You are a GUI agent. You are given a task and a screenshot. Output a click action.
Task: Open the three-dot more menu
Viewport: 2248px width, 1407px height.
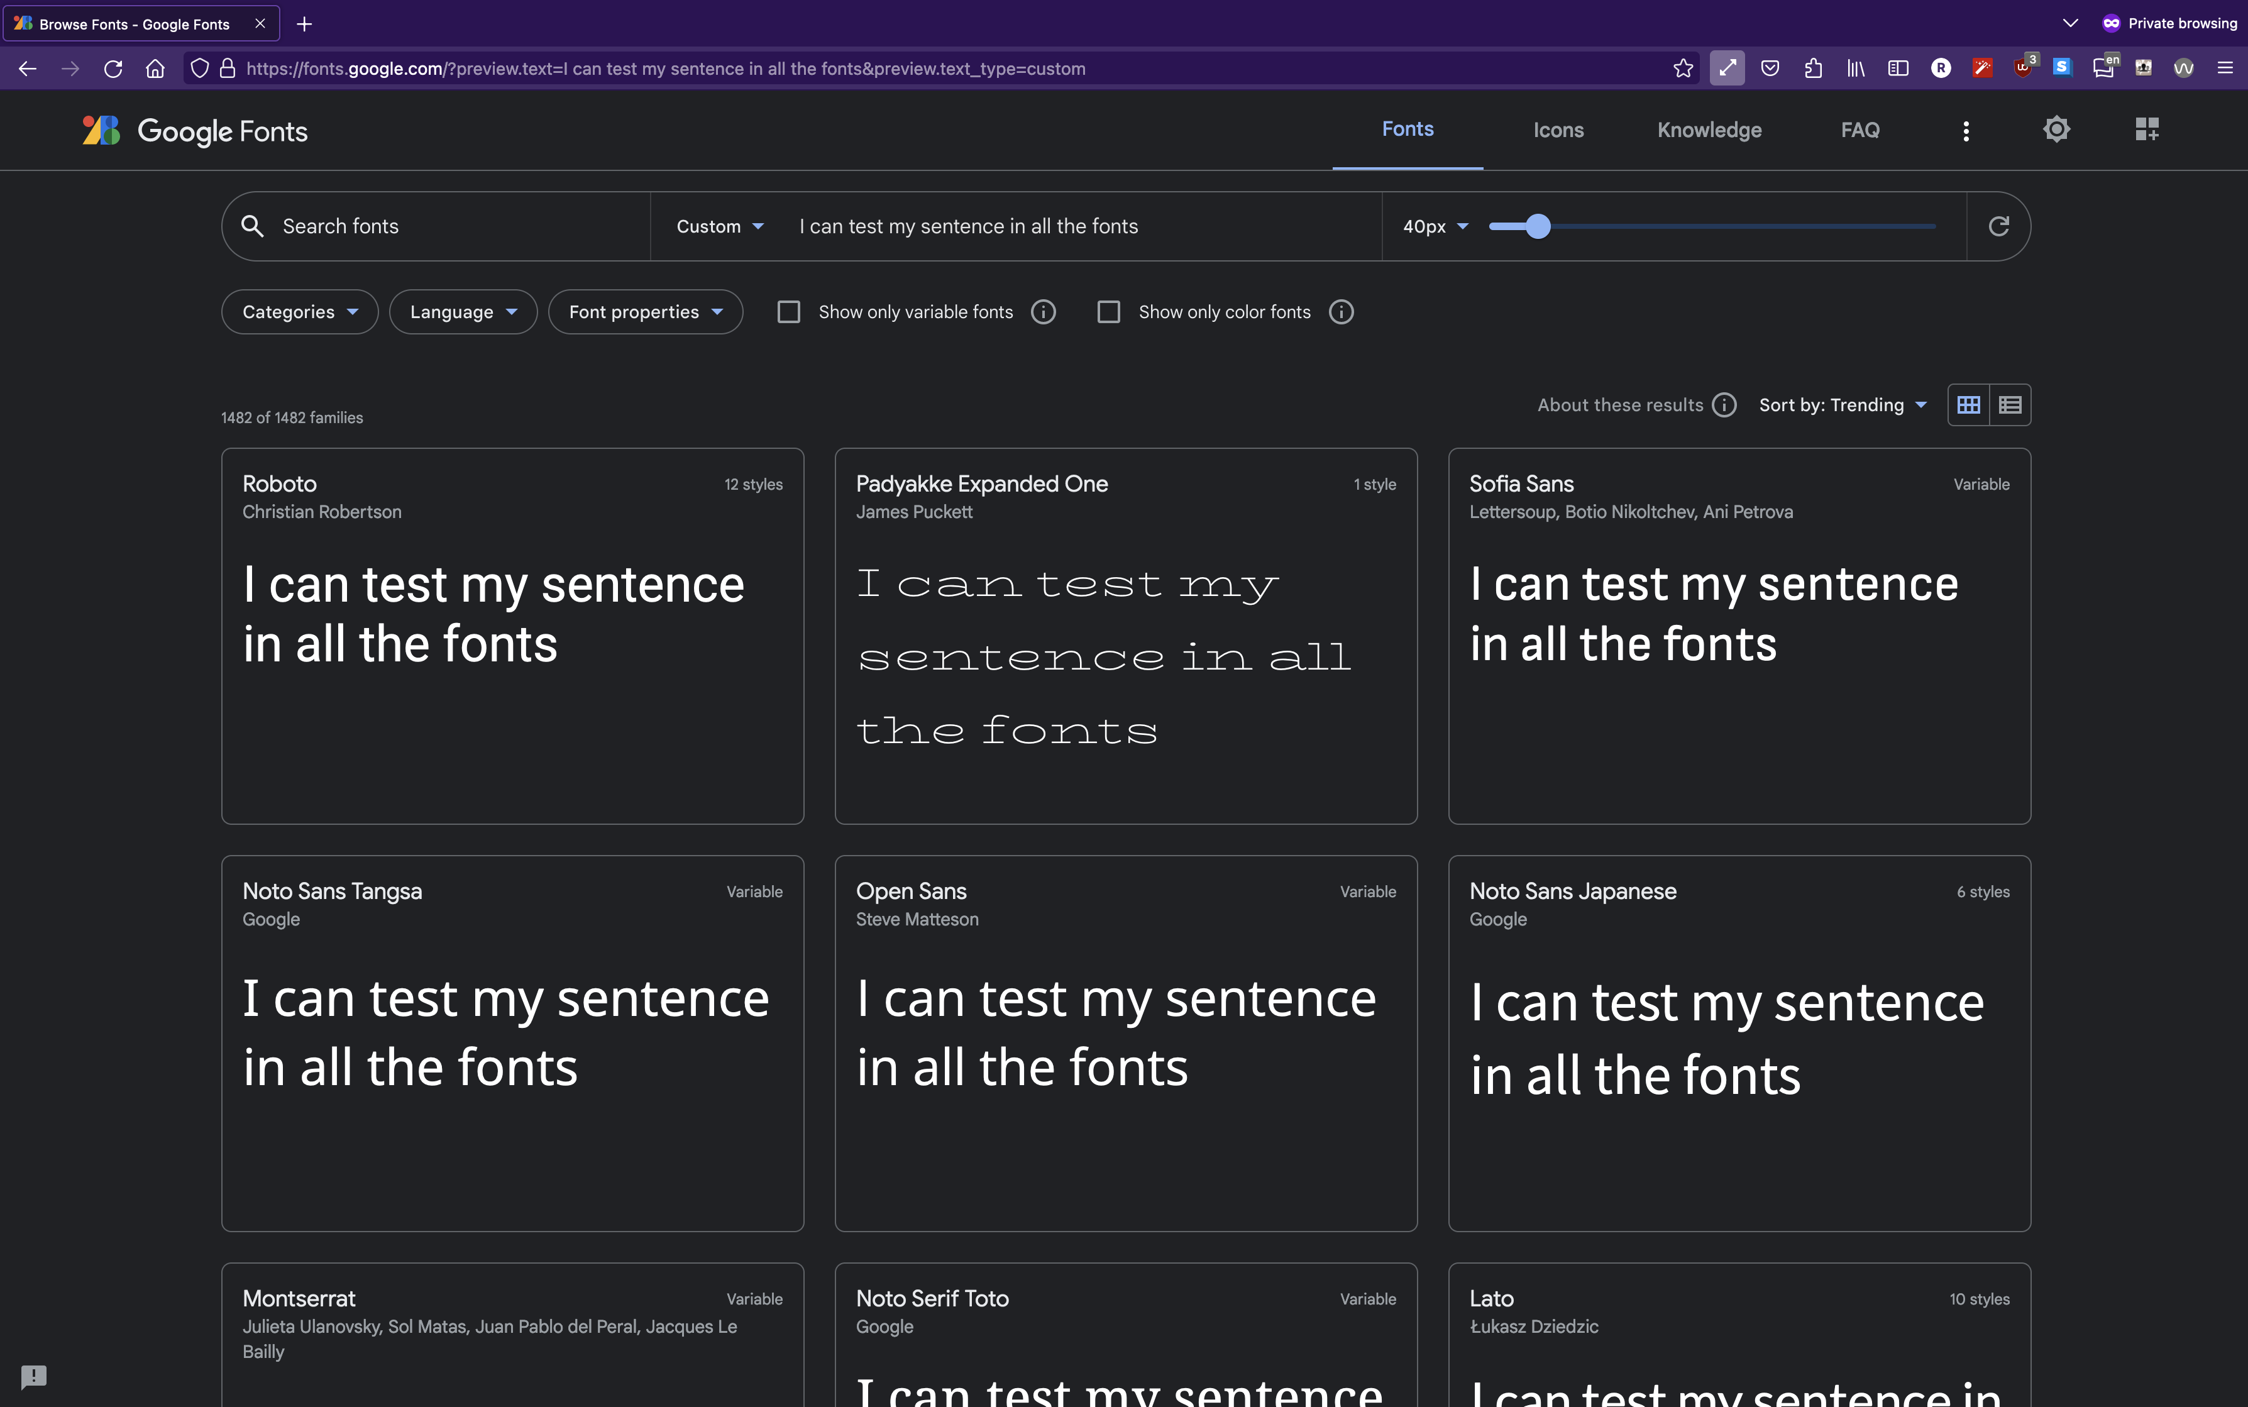[x=1965, y=131]
